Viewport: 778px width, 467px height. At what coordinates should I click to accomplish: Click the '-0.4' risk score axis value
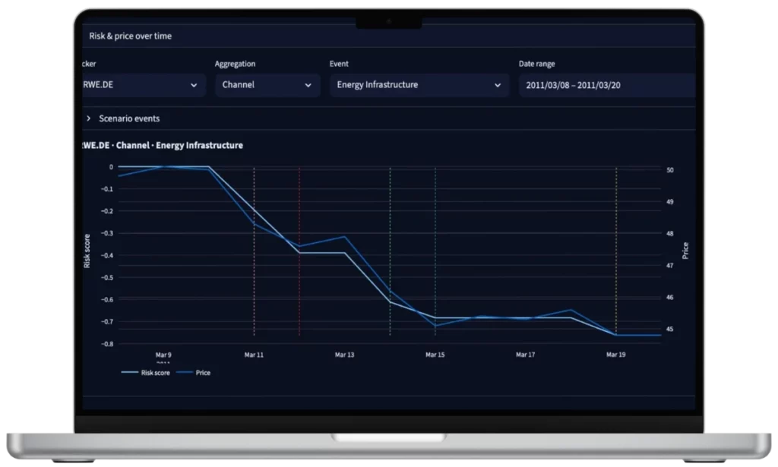(x=107, y=255)
